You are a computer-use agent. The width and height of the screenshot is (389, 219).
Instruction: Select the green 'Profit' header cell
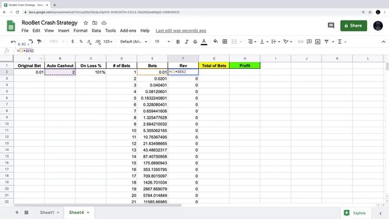pyautogui.click(x=244, y=66)
